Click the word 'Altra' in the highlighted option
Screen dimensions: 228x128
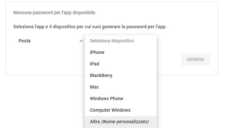pos(95,122)
